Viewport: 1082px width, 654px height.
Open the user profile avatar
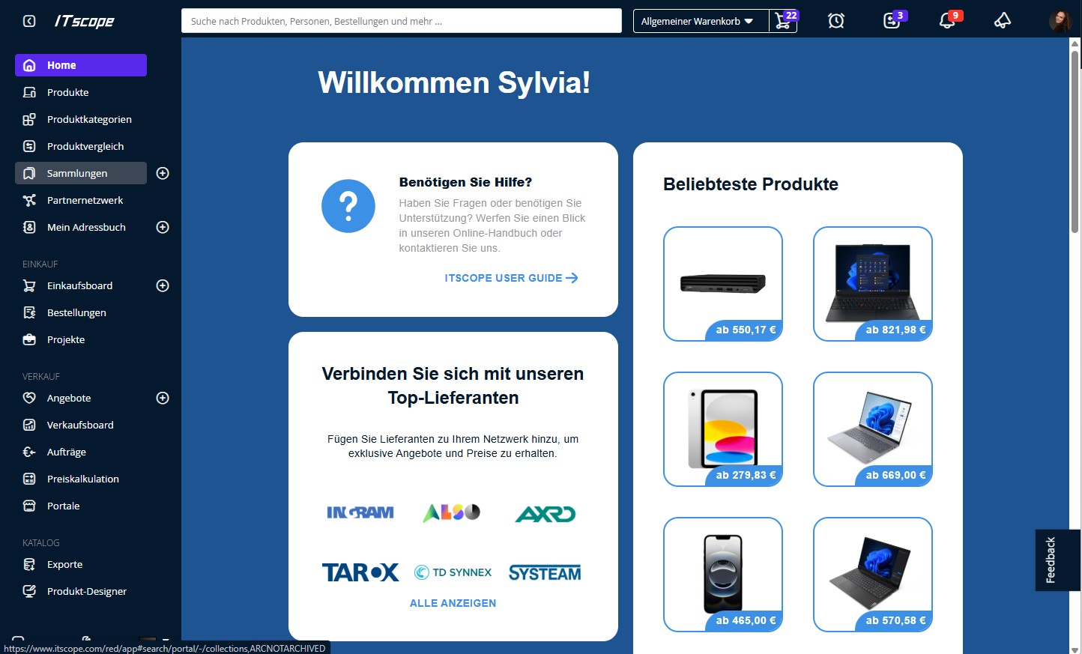(1060, 21)
